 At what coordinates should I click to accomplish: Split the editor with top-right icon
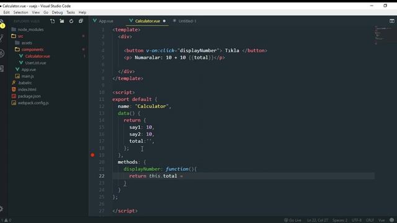tap(391, 21)
